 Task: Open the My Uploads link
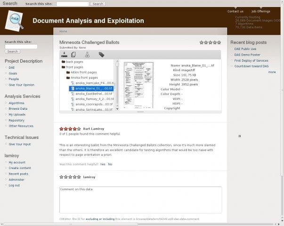(x=17, y=114)
